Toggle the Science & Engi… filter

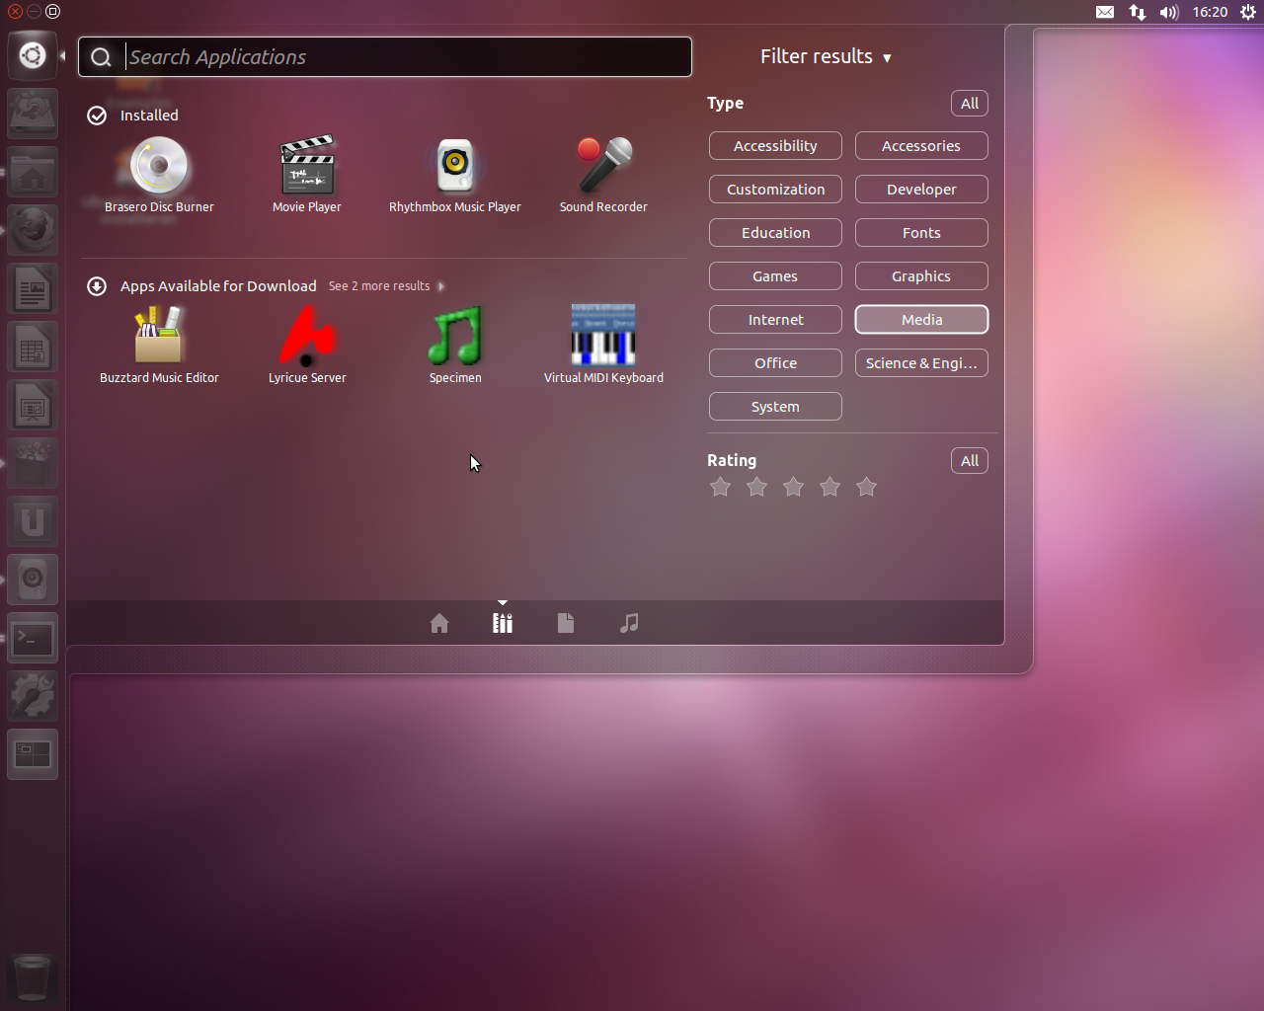[921, 363]
